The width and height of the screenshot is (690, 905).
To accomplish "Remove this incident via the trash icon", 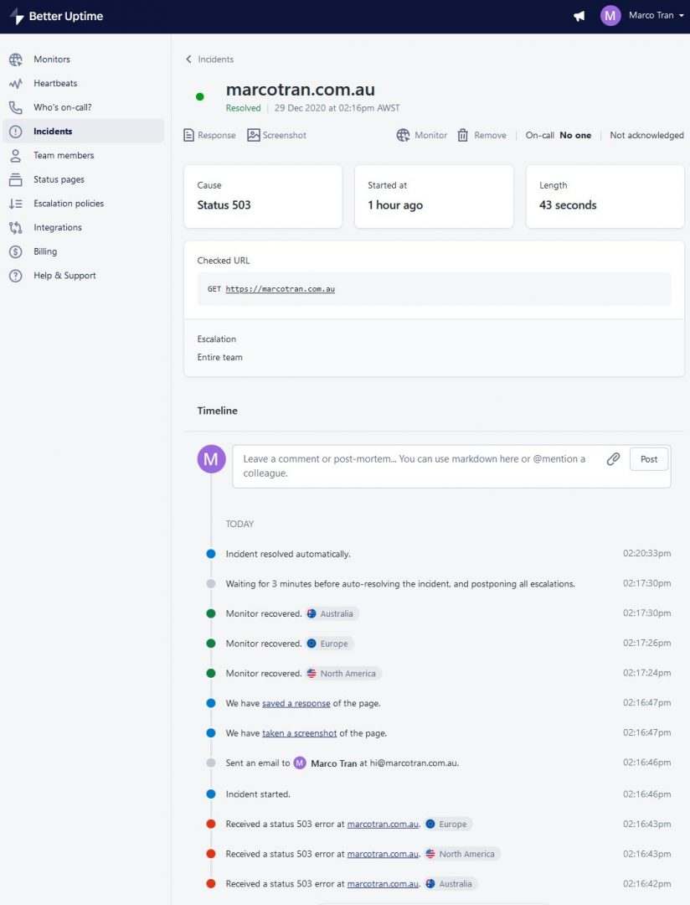I will click(x=481, y=135).
